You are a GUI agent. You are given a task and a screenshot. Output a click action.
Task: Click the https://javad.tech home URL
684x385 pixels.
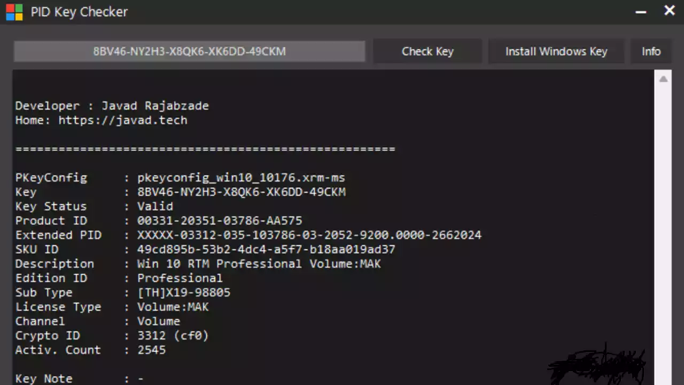tap(123, 120)
